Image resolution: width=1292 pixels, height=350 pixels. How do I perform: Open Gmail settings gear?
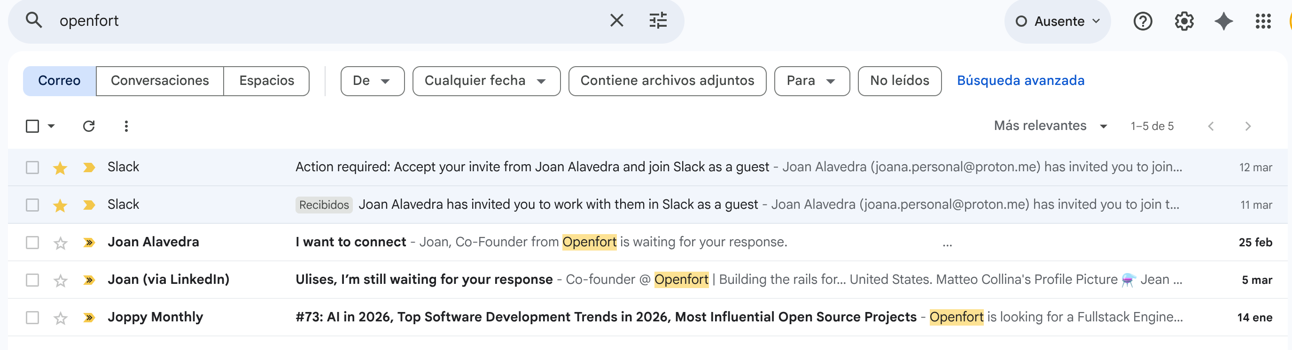point(1183,21)
